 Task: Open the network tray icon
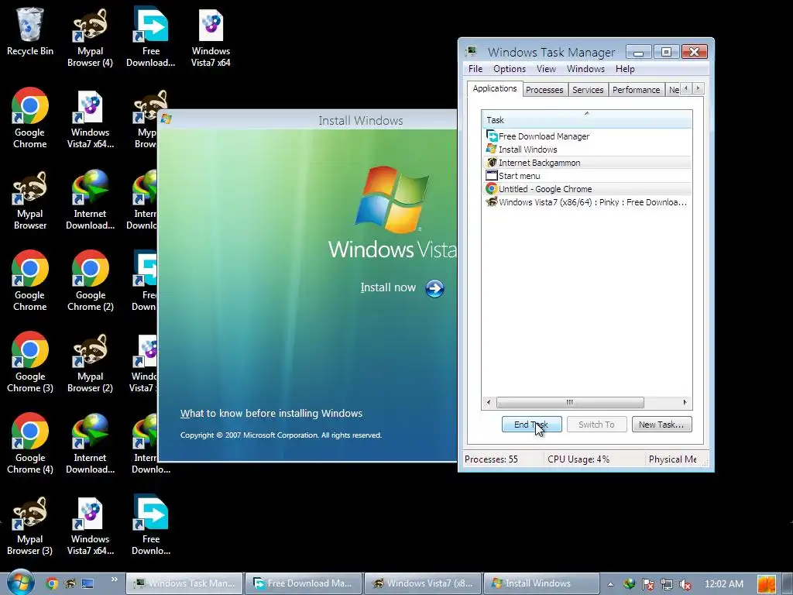pos(667,584)
